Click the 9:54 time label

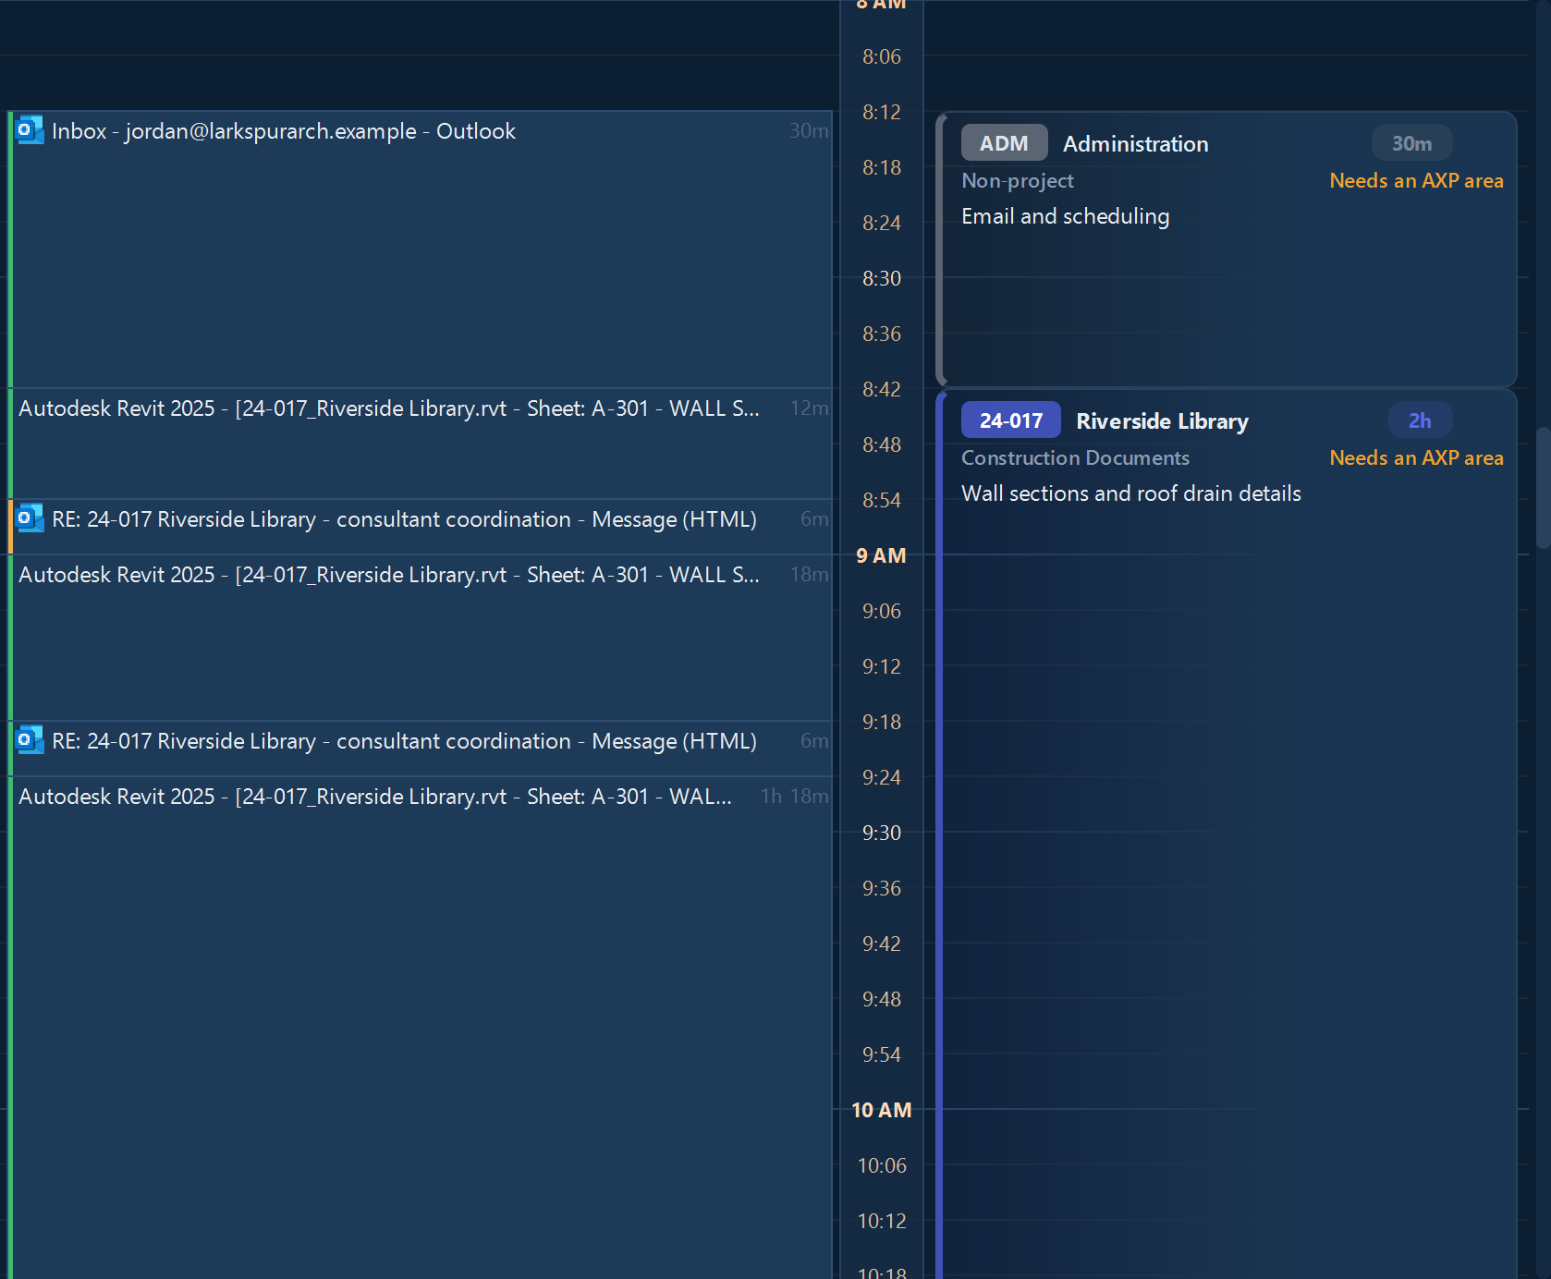point(881,1054)
